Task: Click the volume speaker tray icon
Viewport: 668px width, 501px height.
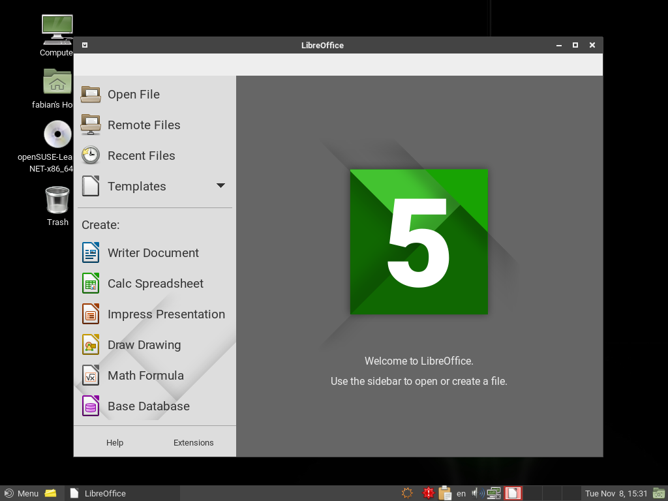Action: [476, 493]
